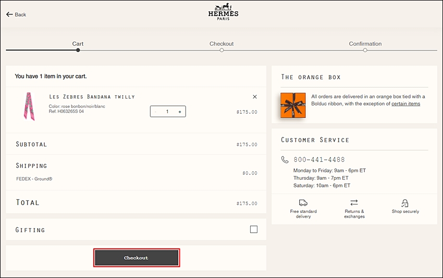Click the 'Returns & exchanges' label
Viewport: 443px width, 278px height.
click(x=354, y=214)
